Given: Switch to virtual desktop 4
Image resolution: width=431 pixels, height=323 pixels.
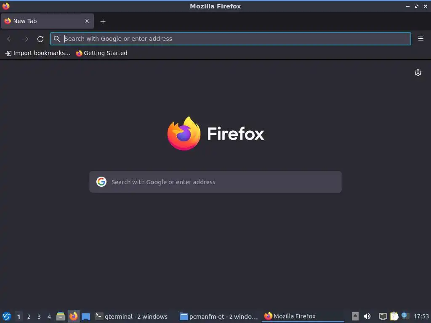Looking at the screenshot, I should [49, 317].
